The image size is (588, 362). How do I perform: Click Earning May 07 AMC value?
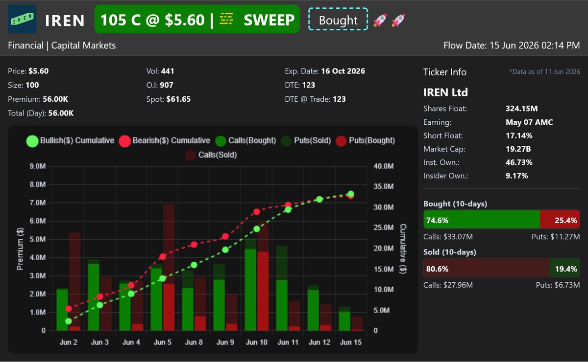click(529, 122)
